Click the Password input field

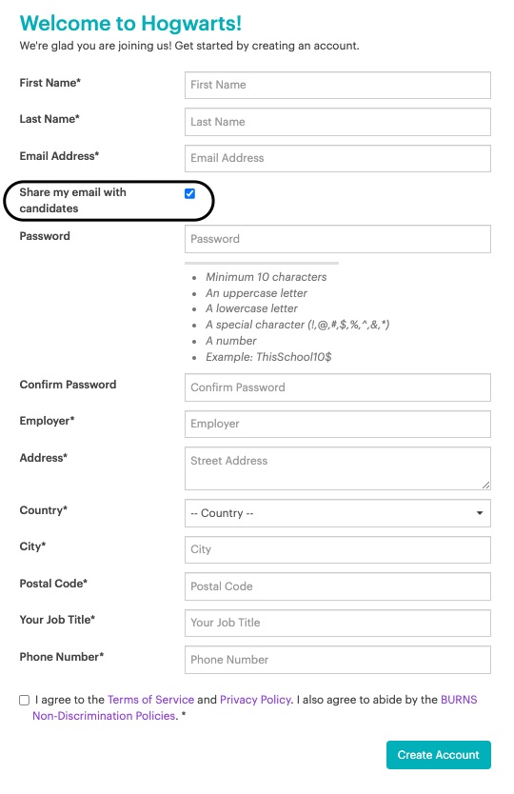click(x=337, y=239)
